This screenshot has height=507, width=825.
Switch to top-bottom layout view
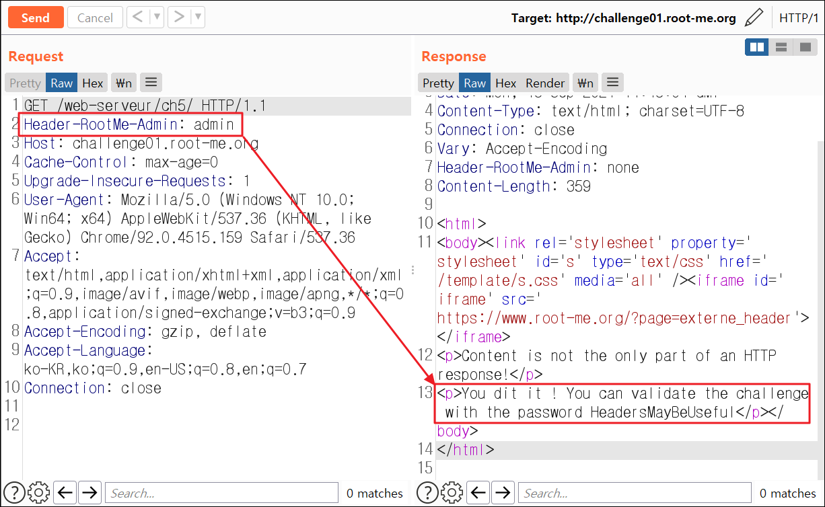point(781,47)
